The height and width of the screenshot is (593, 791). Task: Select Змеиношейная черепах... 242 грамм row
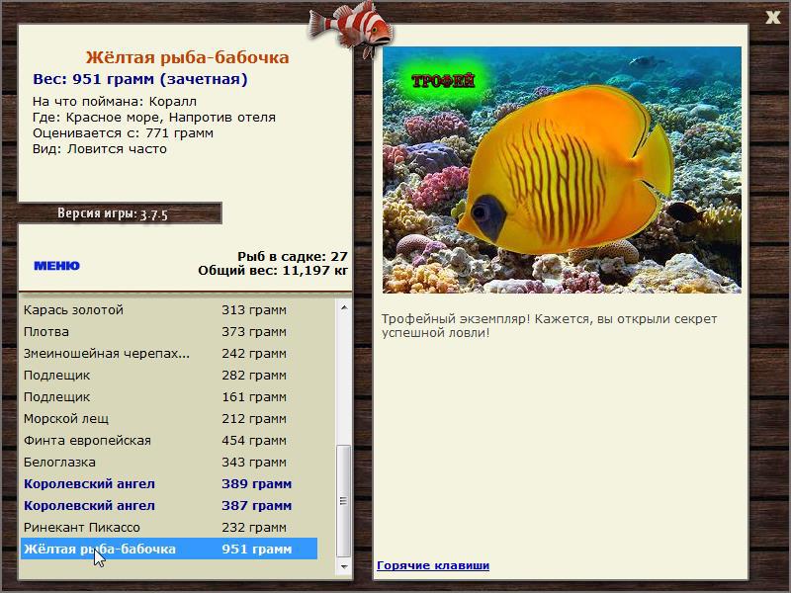(x=169, y=354)
